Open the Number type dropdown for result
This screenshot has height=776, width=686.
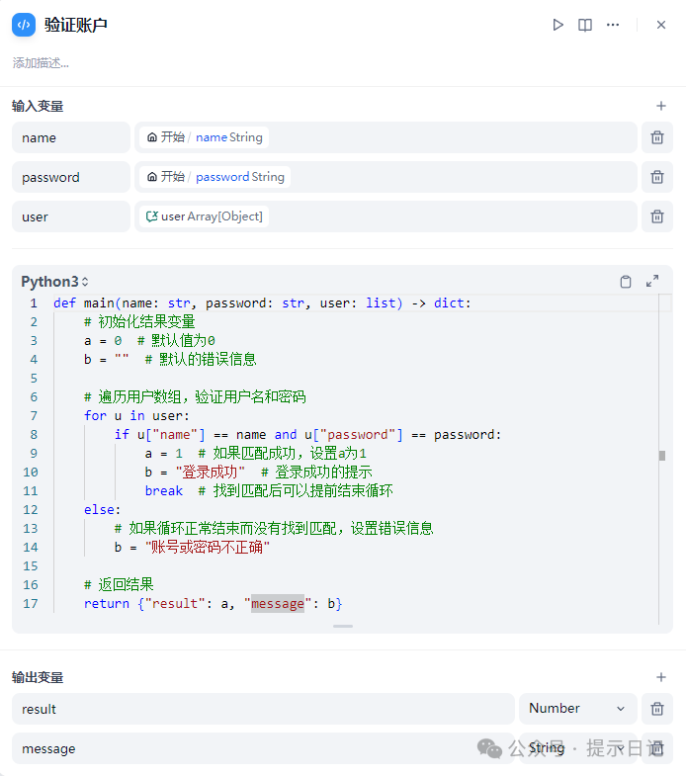[x=577, y=709]
